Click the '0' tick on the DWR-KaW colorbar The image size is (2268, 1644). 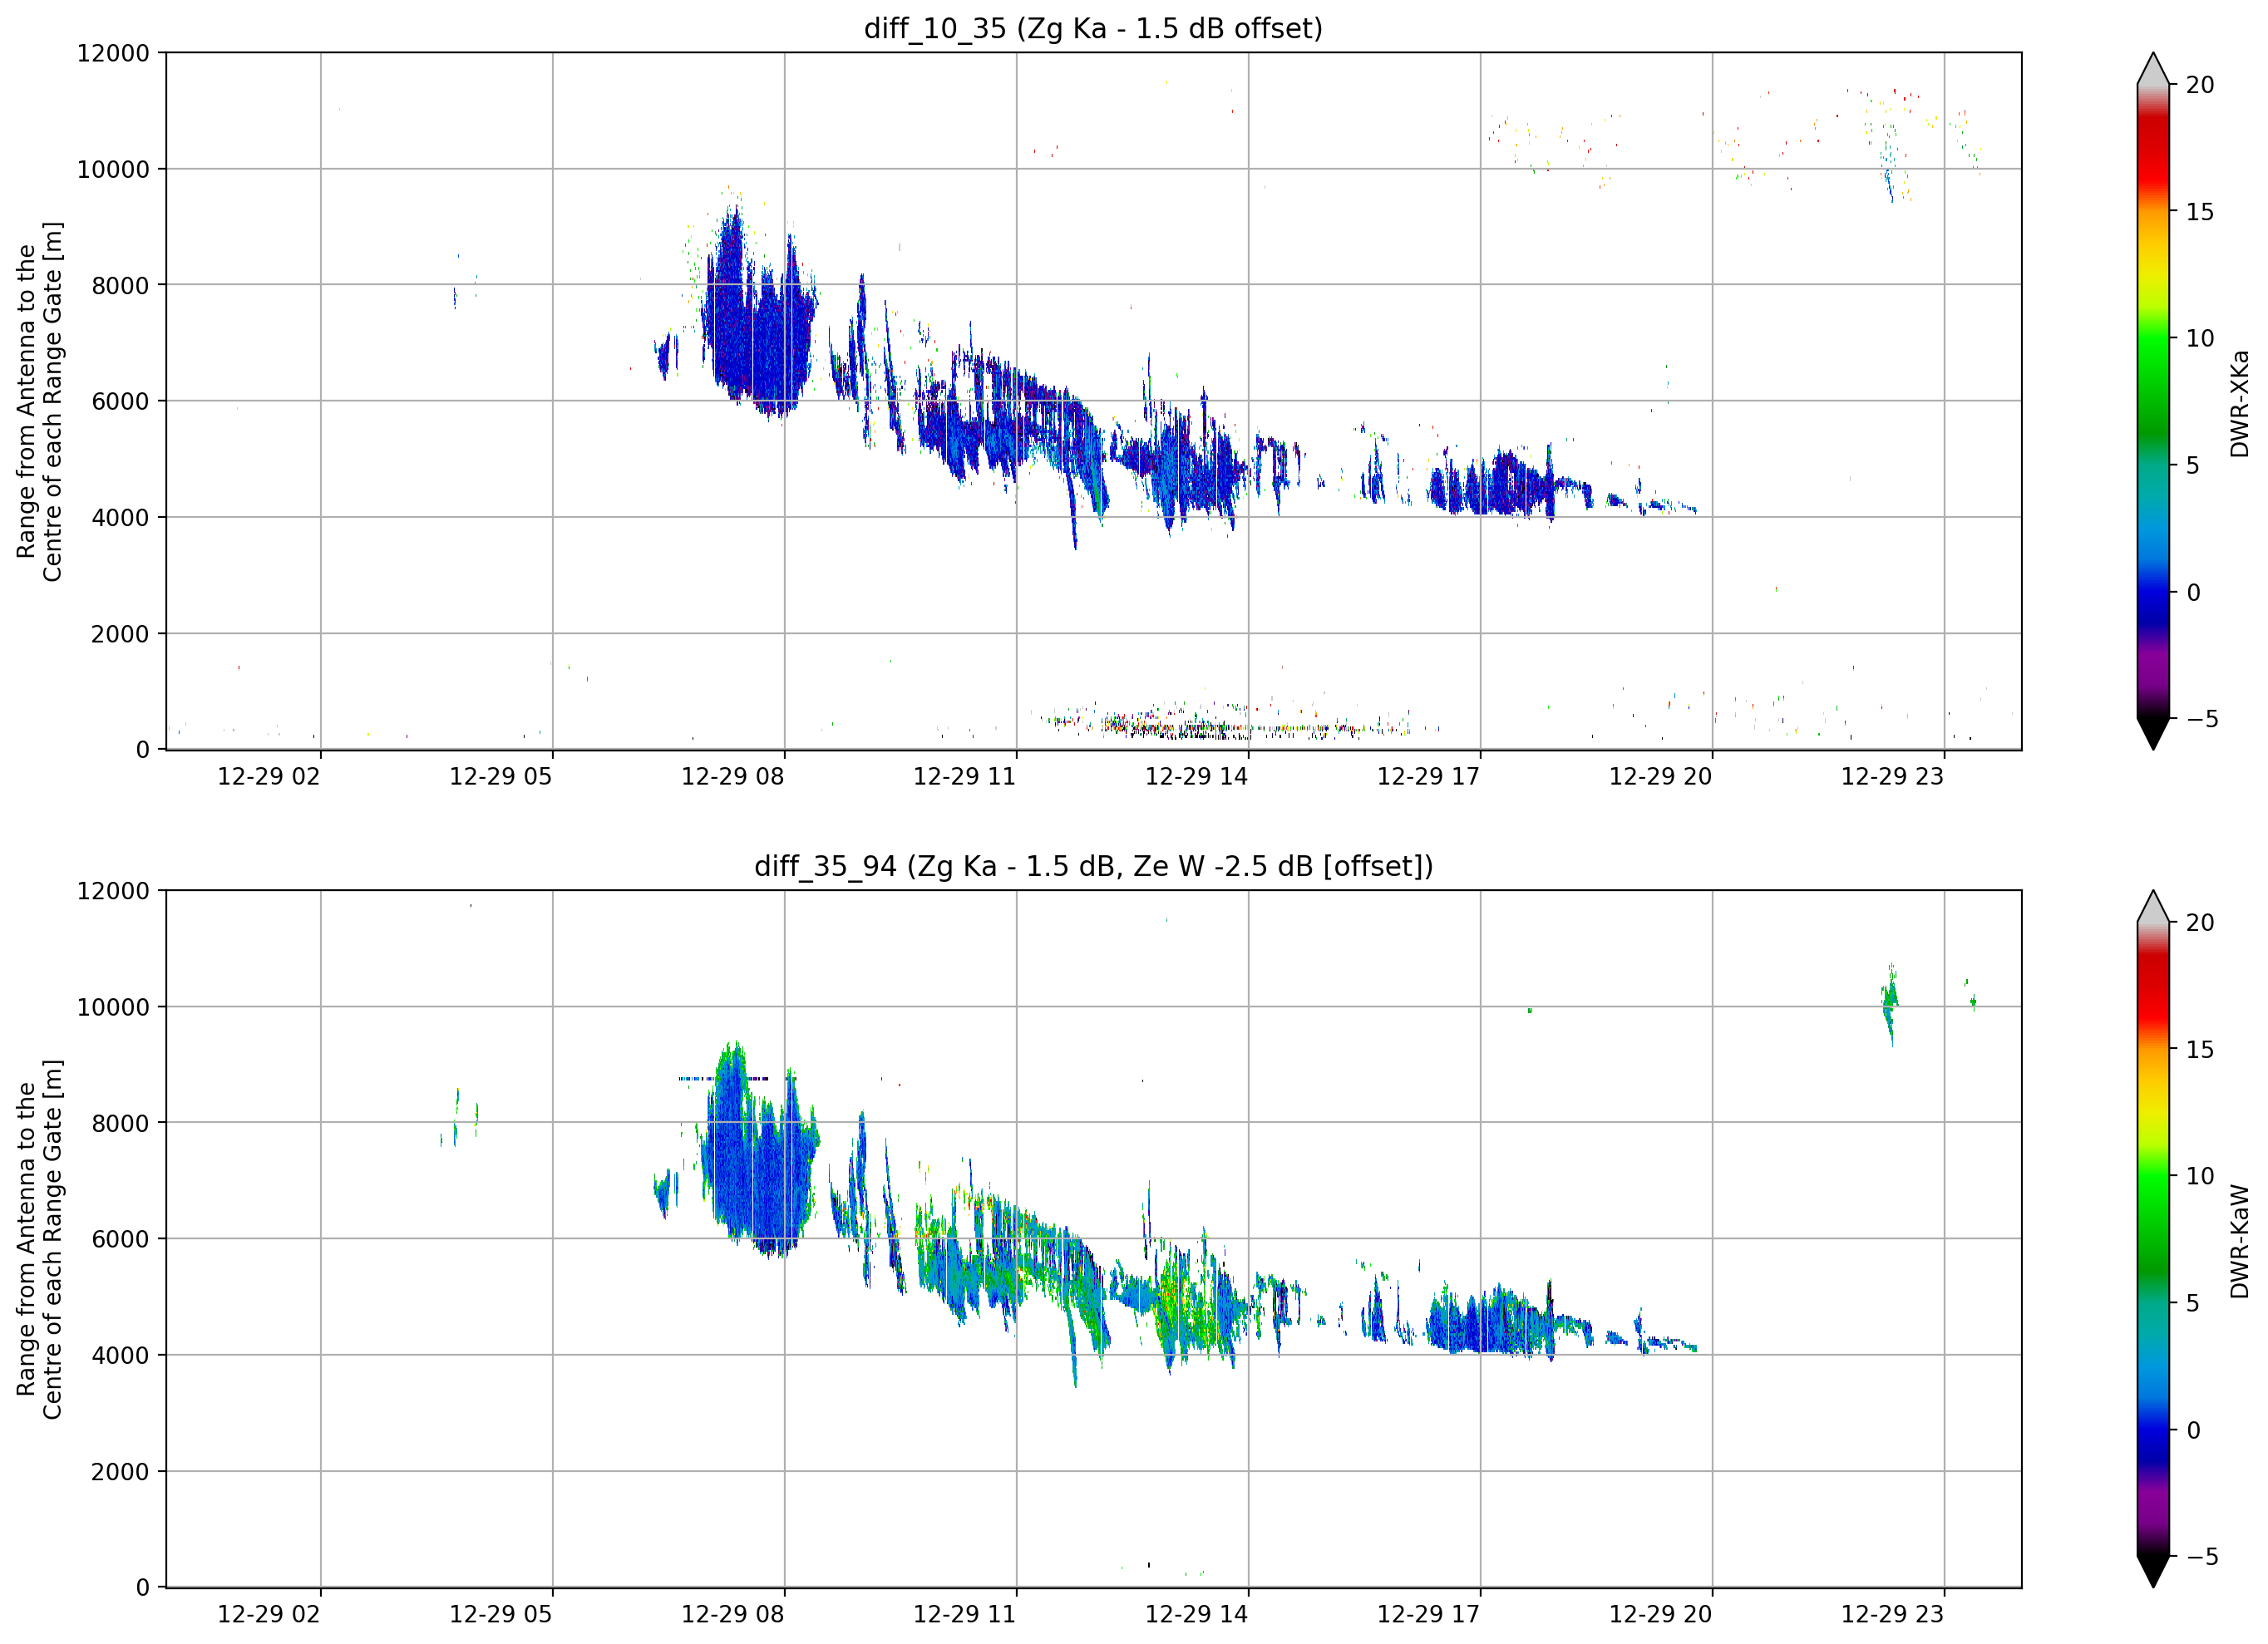click(x=2193, y=1430)
